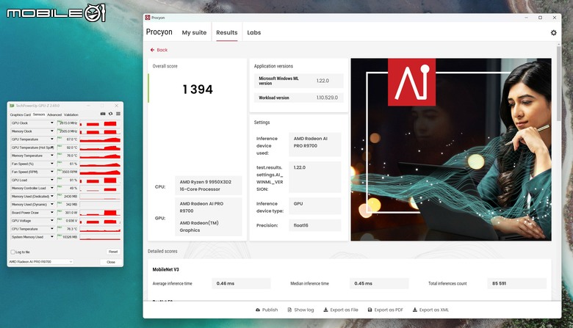Go back using the red Back arrow
Image resolution: width=573 pixels, height=328 pixels.
(x=159, y=50)
